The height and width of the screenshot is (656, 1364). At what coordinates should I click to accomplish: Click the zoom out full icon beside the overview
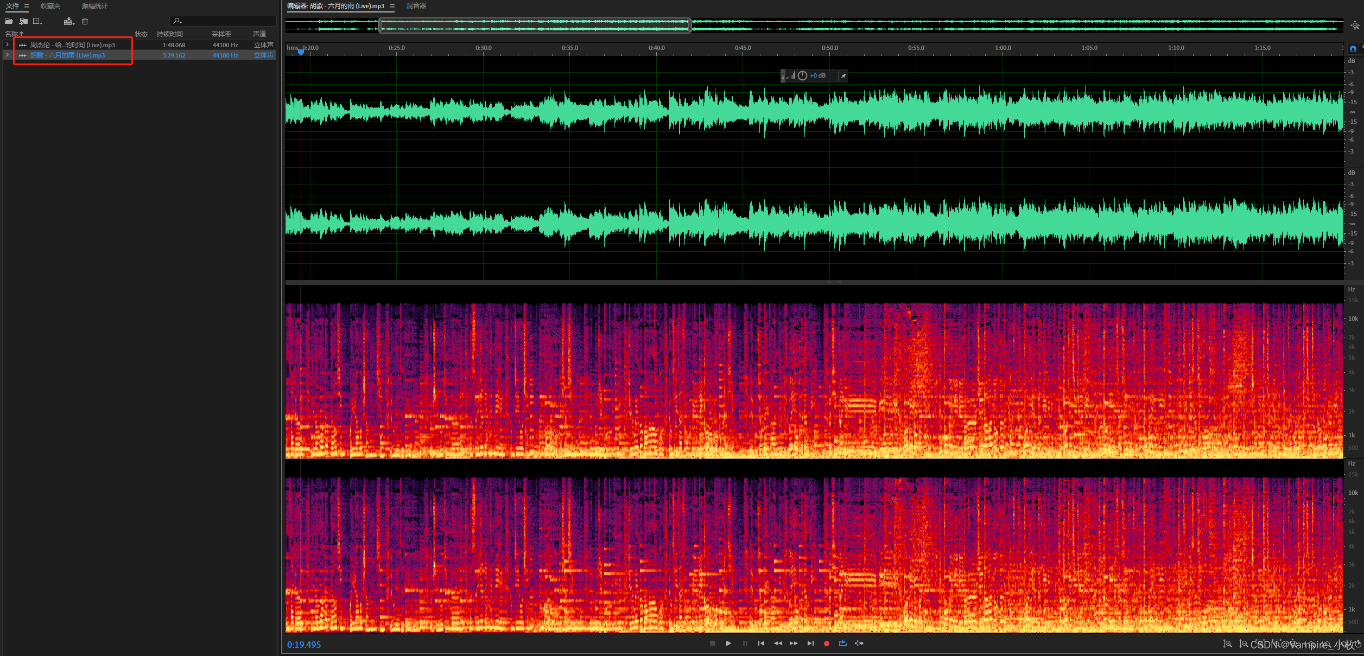click(1354, 26)
